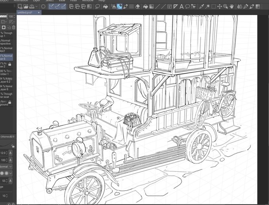Toggle the padlock icon below Mameo brush
This screenshot has width=269, height=205.
tap(13, 146)
